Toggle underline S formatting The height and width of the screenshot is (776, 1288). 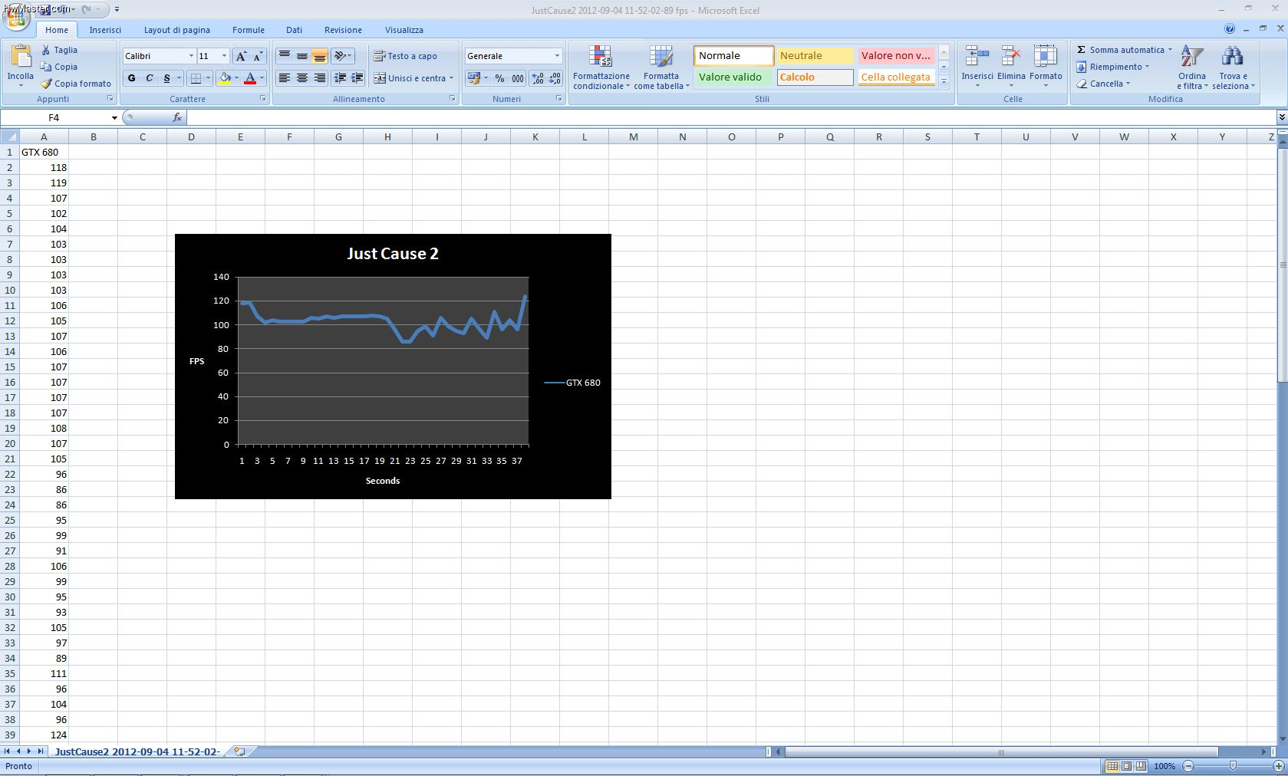coord(166,78)
